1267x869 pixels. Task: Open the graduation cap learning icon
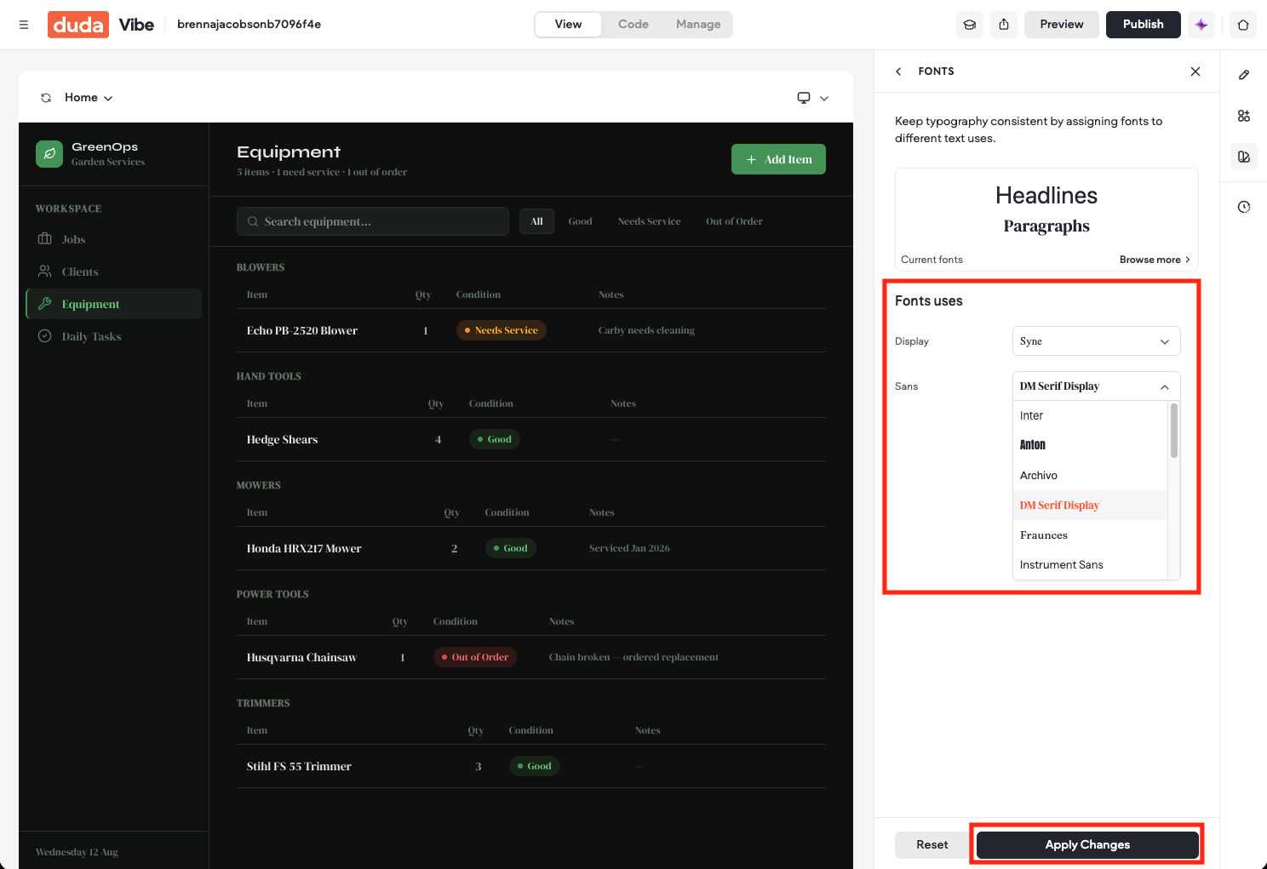(969, 25)
